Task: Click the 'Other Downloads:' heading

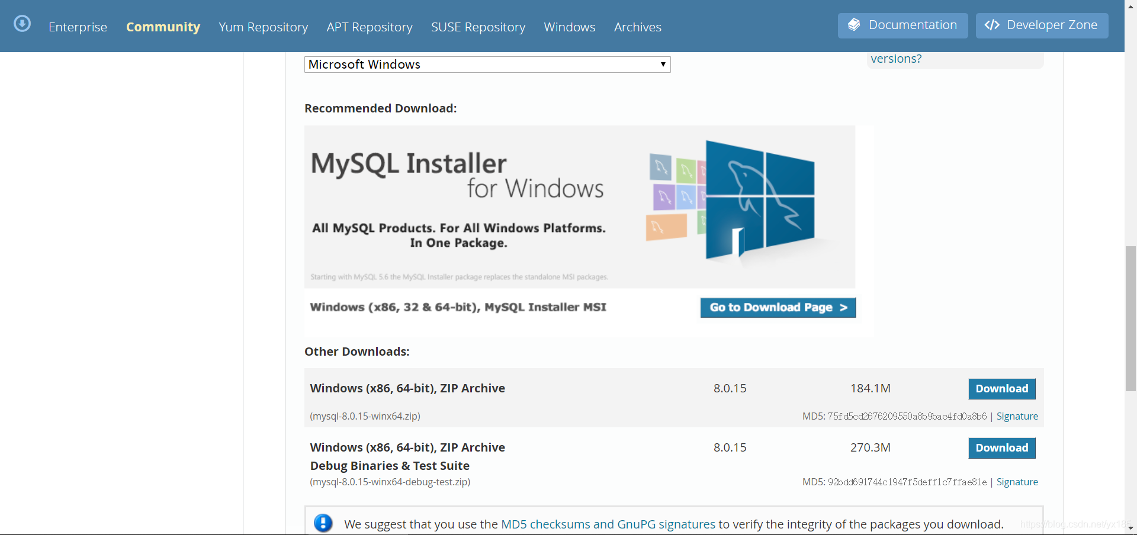Action: pyautogui.click(x=357, y=352)
